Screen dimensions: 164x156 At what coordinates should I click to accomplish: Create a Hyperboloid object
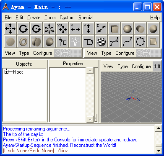point(36,41)
